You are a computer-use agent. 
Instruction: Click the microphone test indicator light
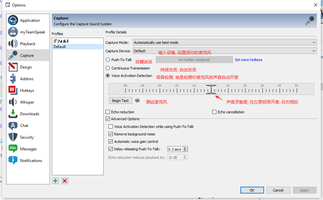pos(137,100)
